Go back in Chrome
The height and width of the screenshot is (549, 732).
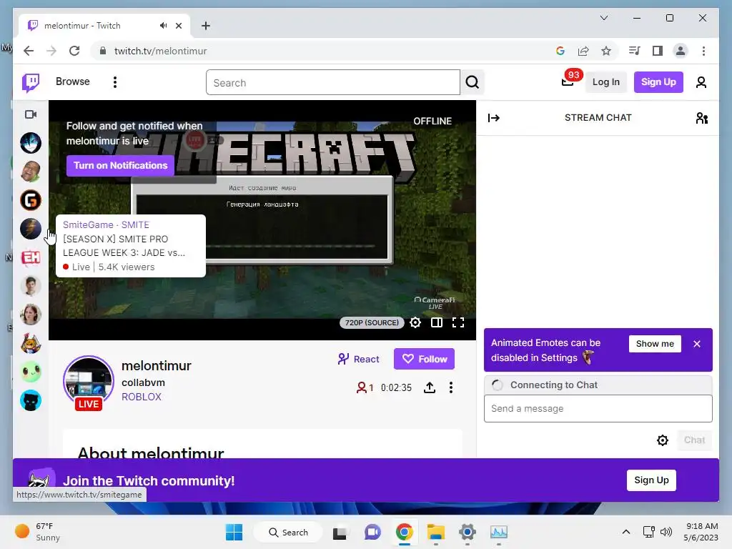coord(29,51)
